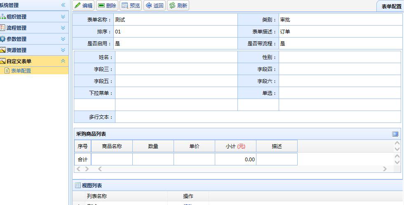404x205 pixels.
Task: Collapse the 系统管理 sidebar panel
Action: [x=63, y=5]
